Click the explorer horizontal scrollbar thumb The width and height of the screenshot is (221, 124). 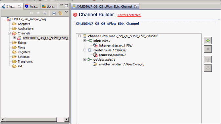(31, 119)
